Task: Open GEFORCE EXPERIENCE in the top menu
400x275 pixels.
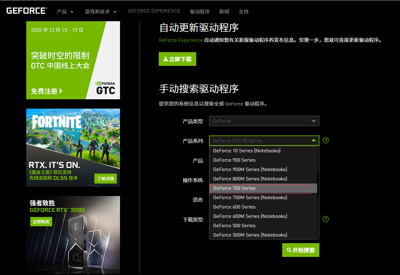Action: [154, 11]
